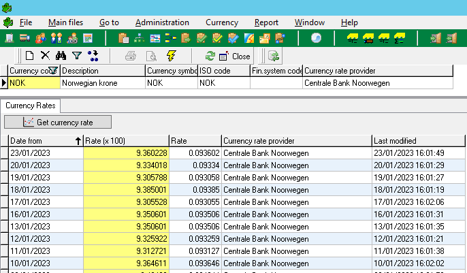The image size is (467, 273).
Task: Click the clipboard with yellow checkmark icon
Action: tap(217, 38)
